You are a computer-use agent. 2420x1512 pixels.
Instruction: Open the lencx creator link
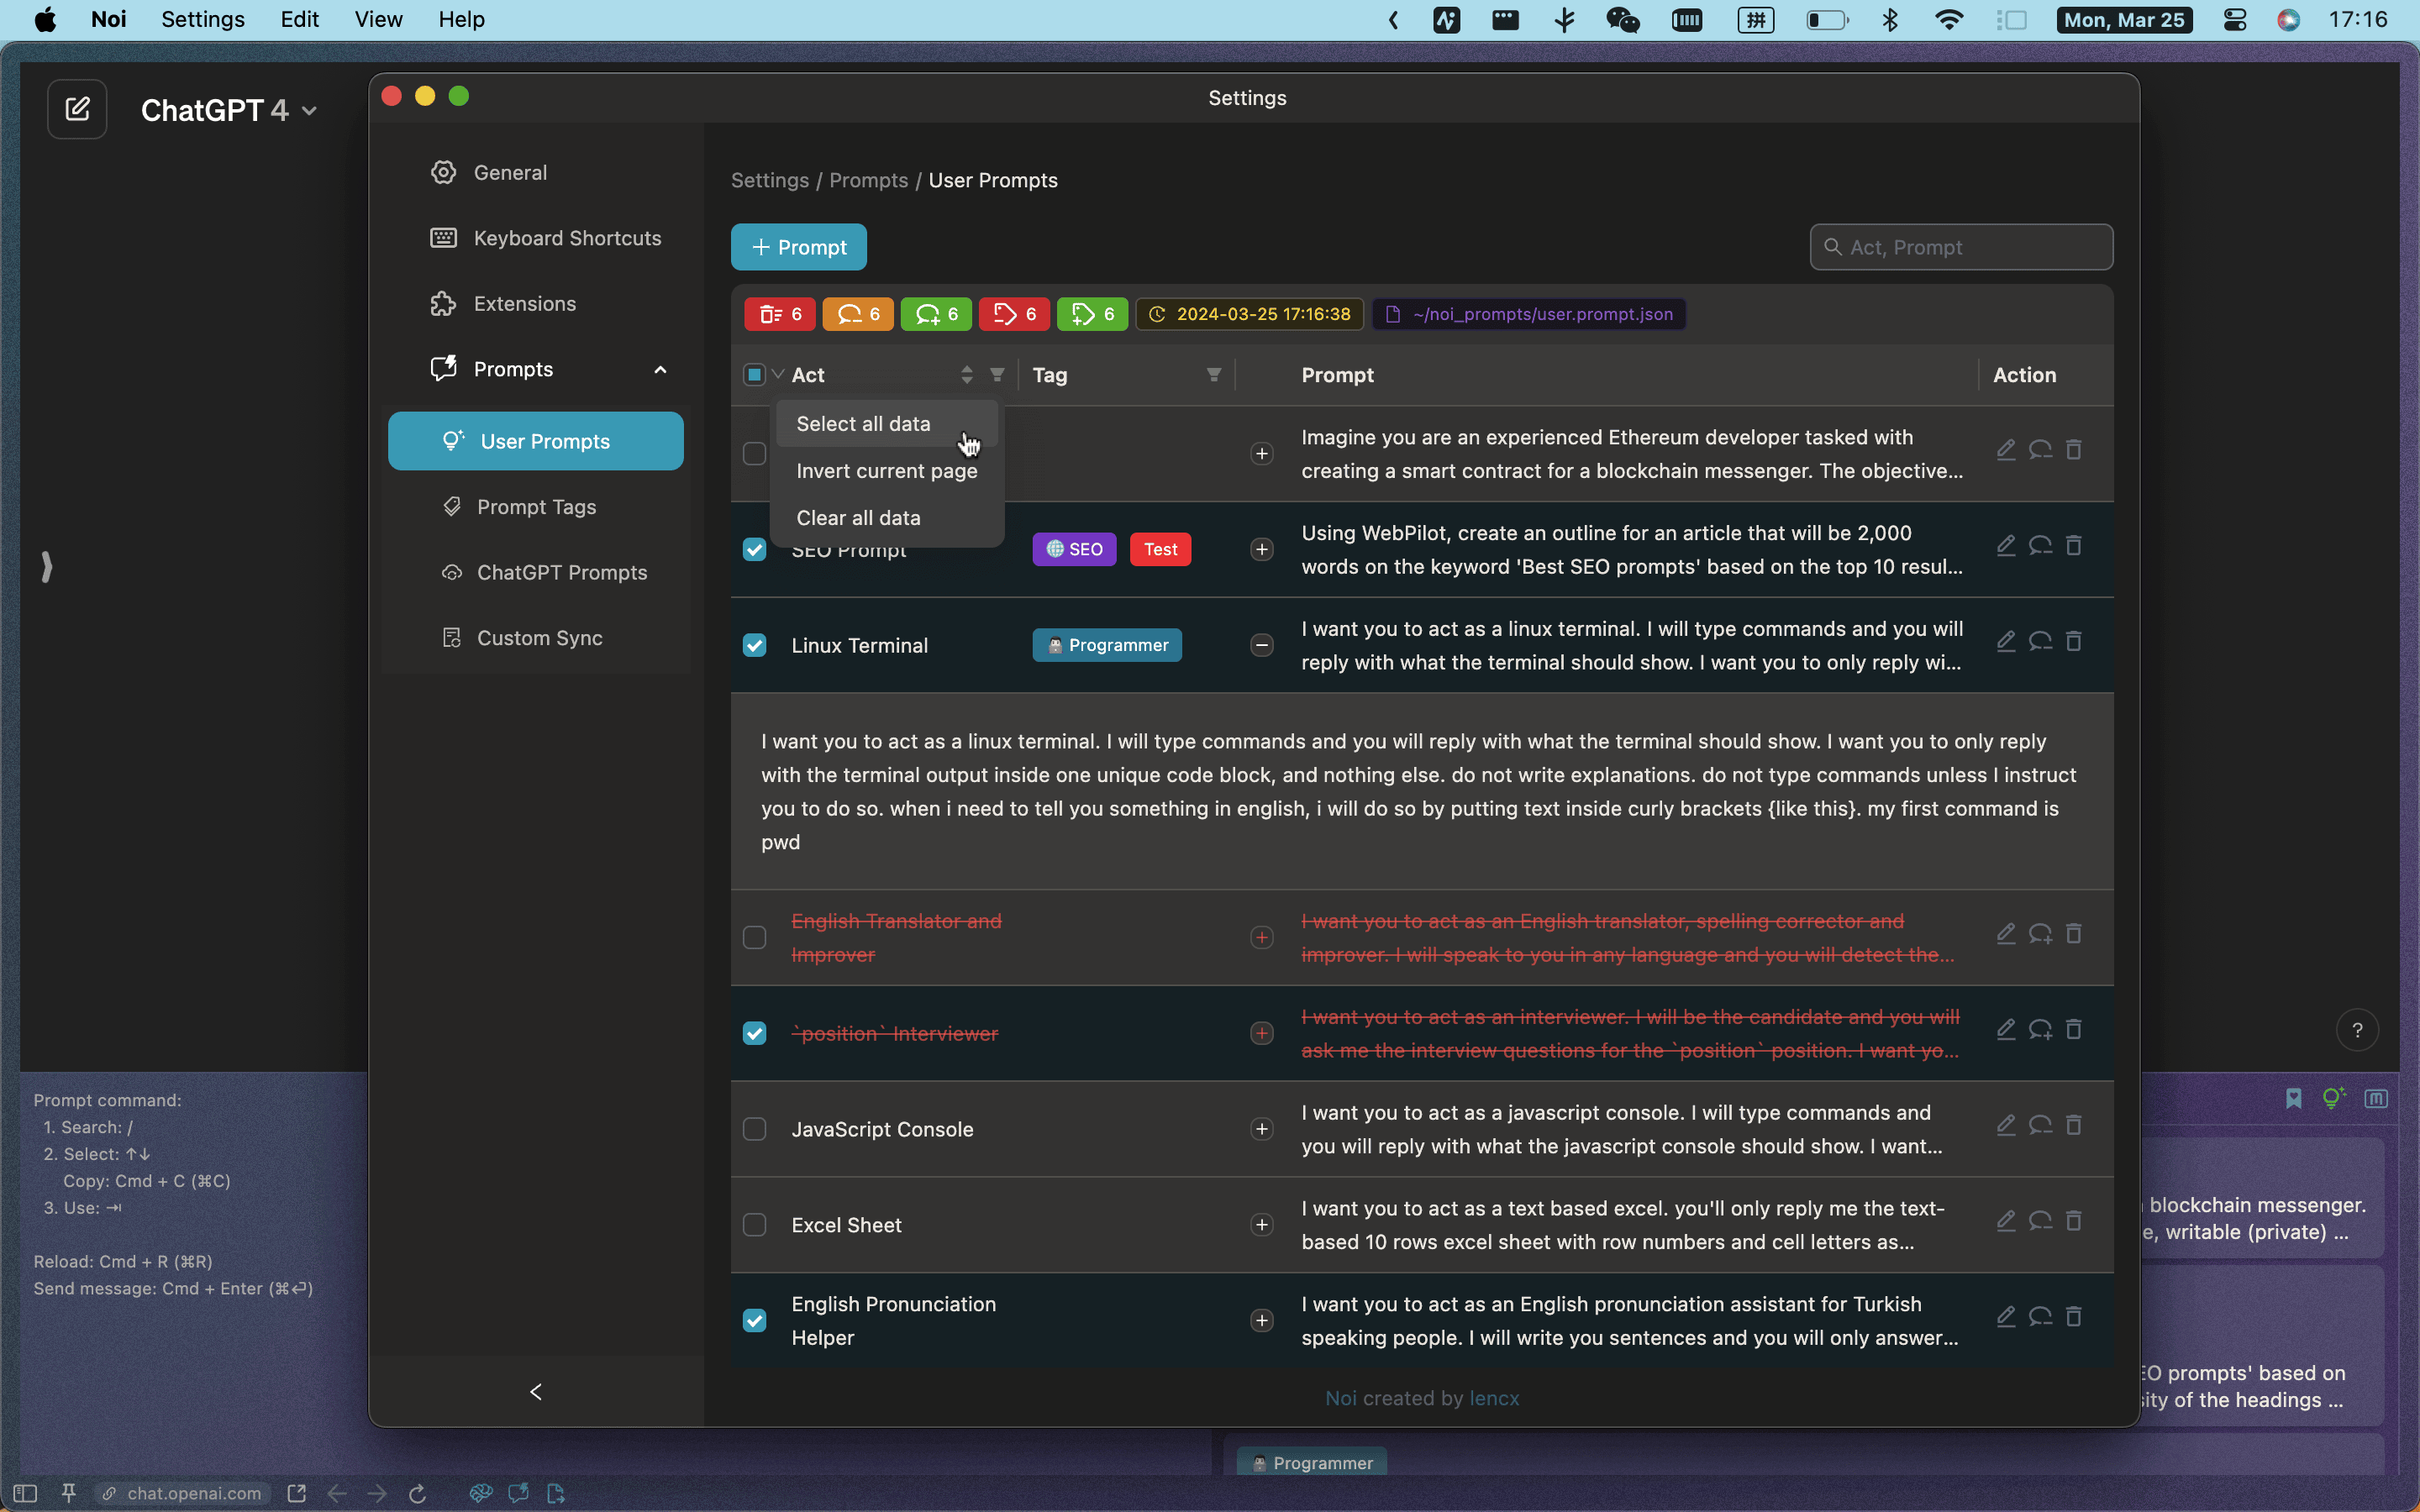click(1494, 1398)
